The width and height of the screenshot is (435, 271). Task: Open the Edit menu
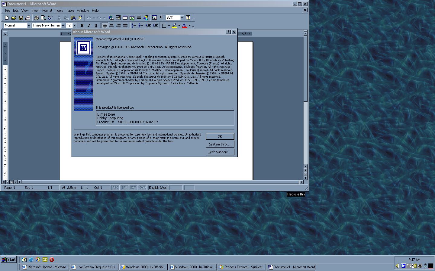point(16,11)
